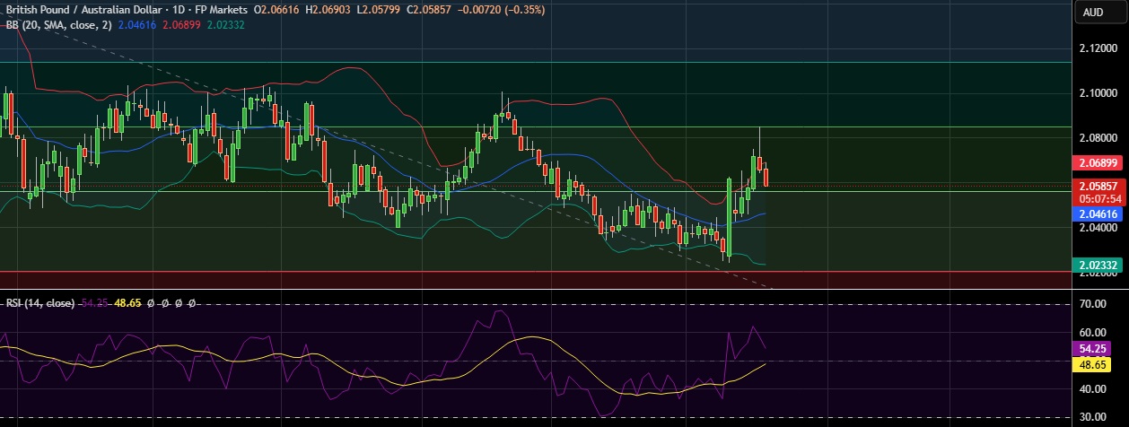Image resolution: width=1129 pixels, height=427 pixels.
Task: Open the AUD currency selector
Action: point(1092,12)
